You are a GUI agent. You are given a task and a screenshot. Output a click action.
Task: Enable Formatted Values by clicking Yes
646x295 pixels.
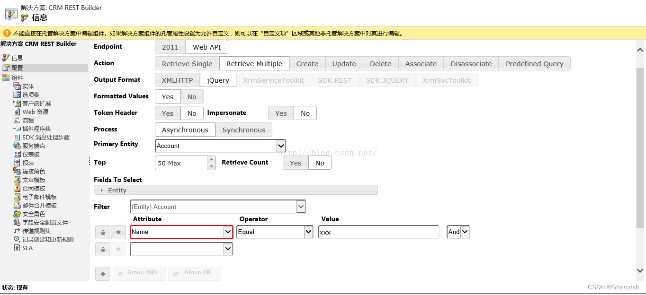coord(167,96)
